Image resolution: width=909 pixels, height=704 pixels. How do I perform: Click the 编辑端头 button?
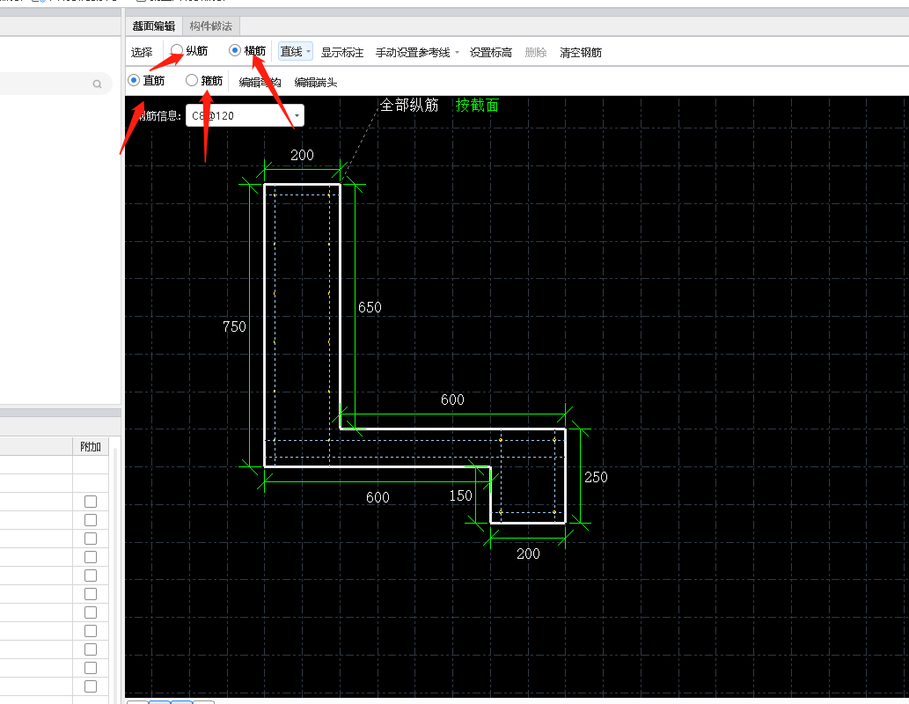coord(315,83)
